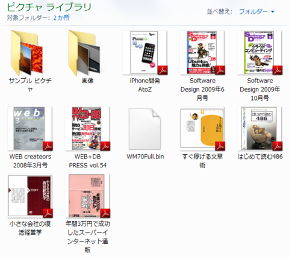The image size is (289, 259).
Task: Click the 年間3万円で成功したスーパーインターネット通販 file name
Action: click(x=88, y=237)
